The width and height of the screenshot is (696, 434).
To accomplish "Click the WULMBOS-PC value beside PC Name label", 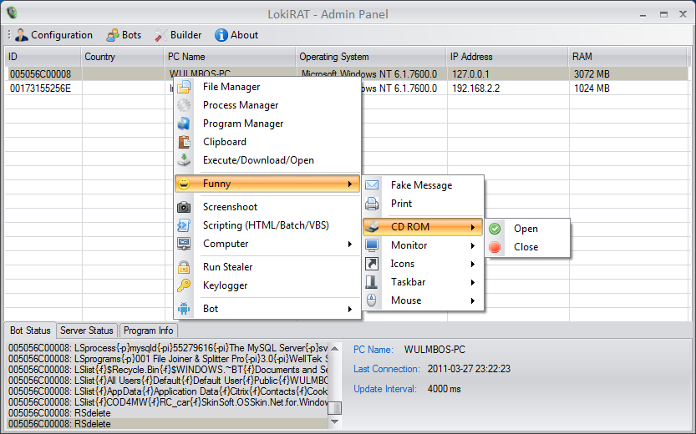I will coord(434,350).
